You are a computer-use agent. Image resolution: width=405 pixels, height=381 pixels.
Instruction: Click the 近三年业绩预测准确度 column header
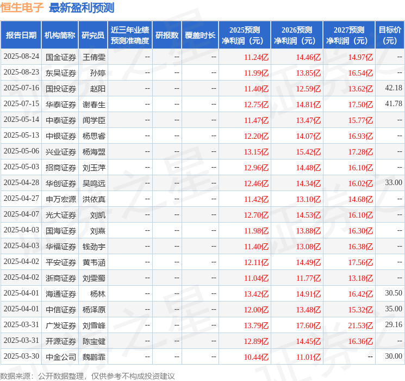pyautogui.click(x=130, y=35)
